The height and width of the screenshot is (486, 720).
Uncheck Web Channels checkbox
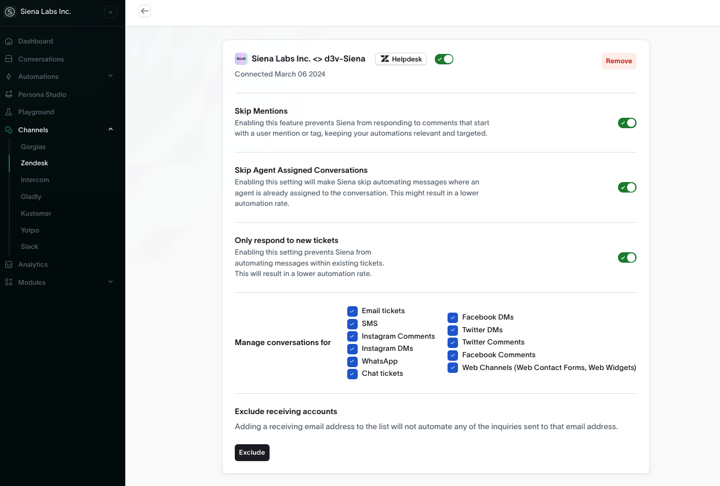pyautogui.click(x=453, y=368)
